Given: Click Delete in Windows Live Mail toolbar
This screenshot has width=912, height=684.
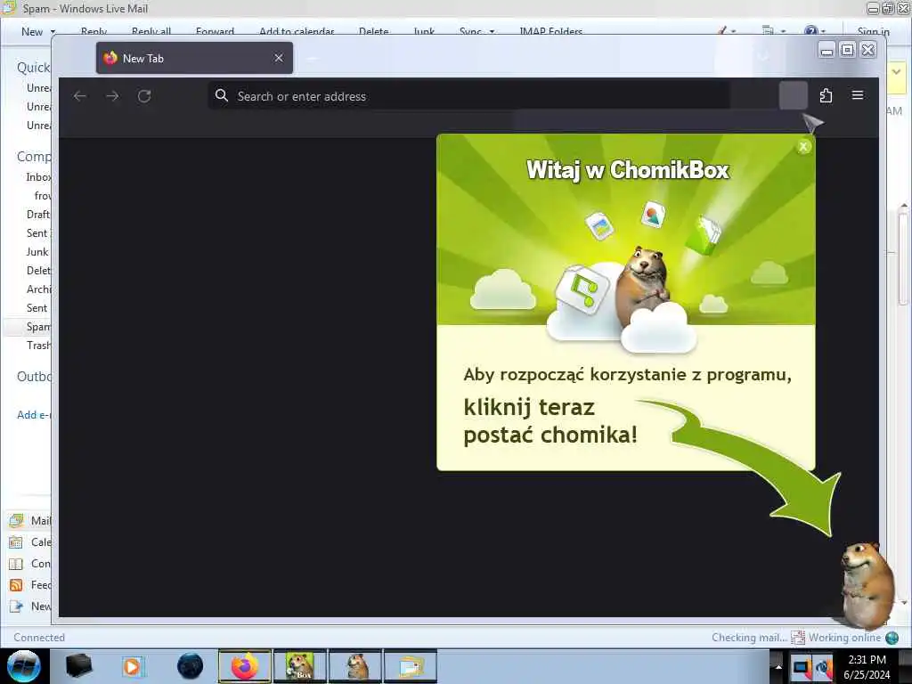Looking at the screenshot, I should click(x=373, y=32).
